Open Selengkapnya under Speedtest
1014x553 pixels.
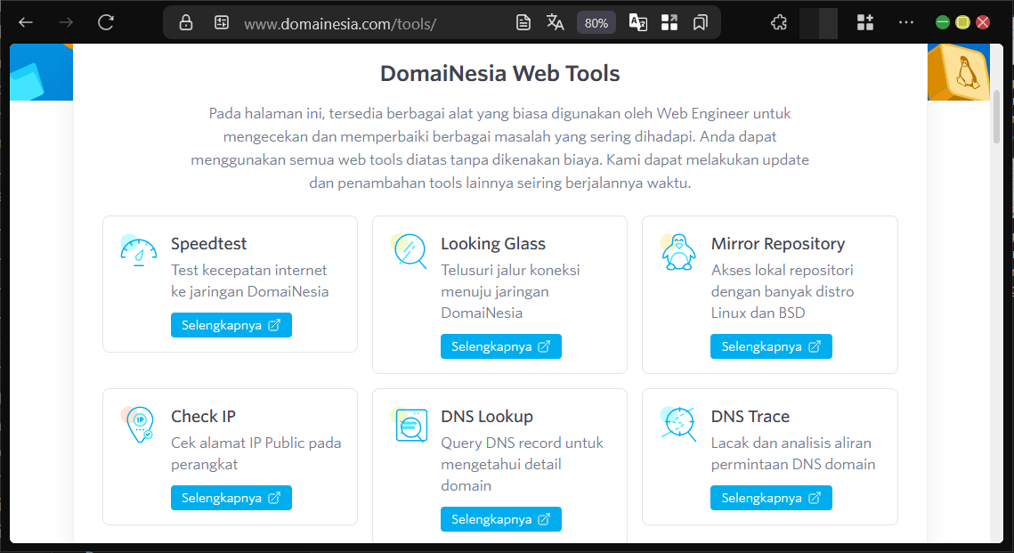231,325
